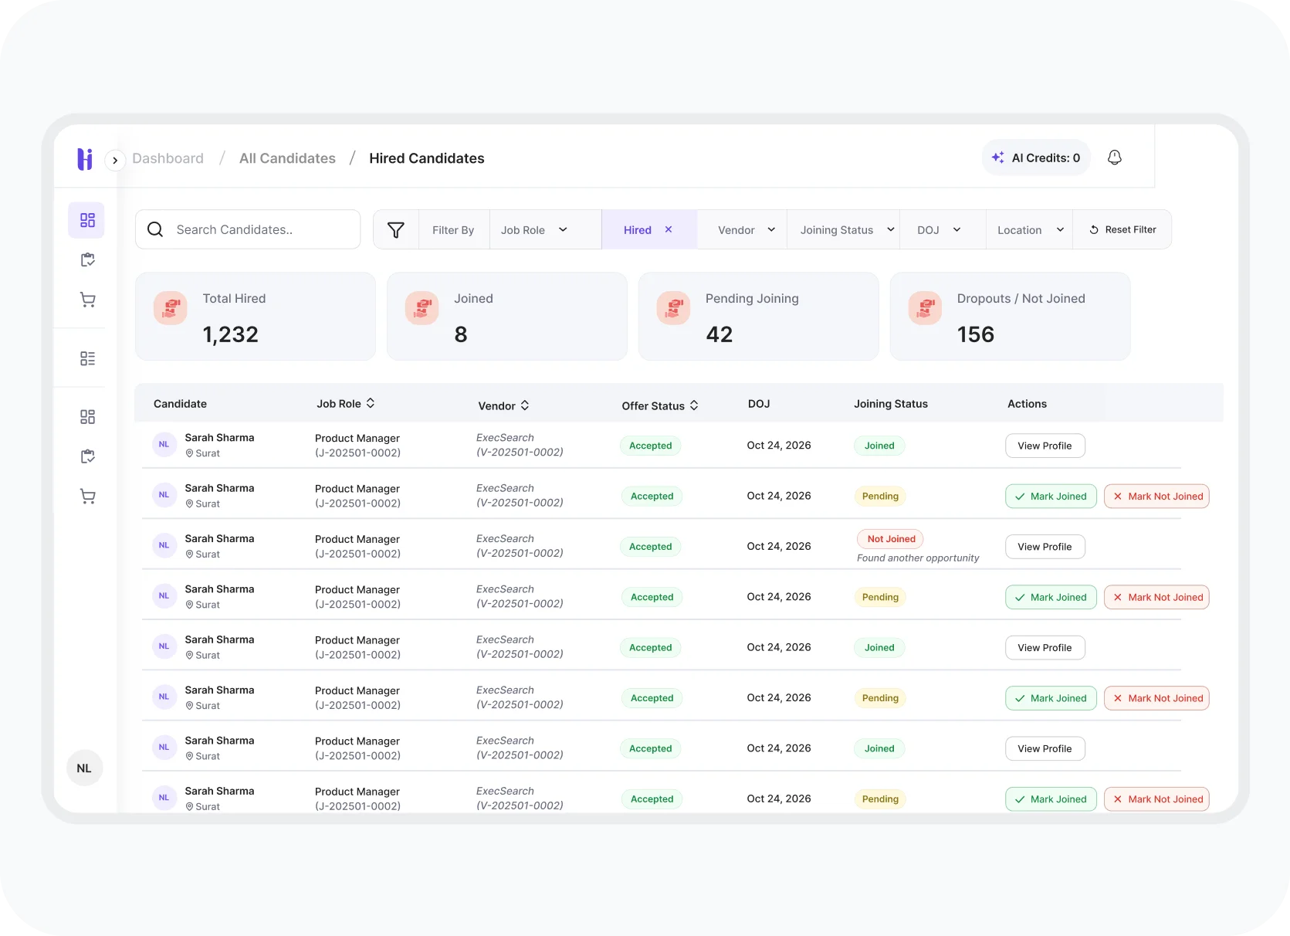Select the top shopping cart sidebar icon

click(87, 300)
